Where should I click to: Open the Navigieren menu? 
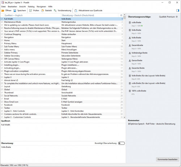point(41,7)
